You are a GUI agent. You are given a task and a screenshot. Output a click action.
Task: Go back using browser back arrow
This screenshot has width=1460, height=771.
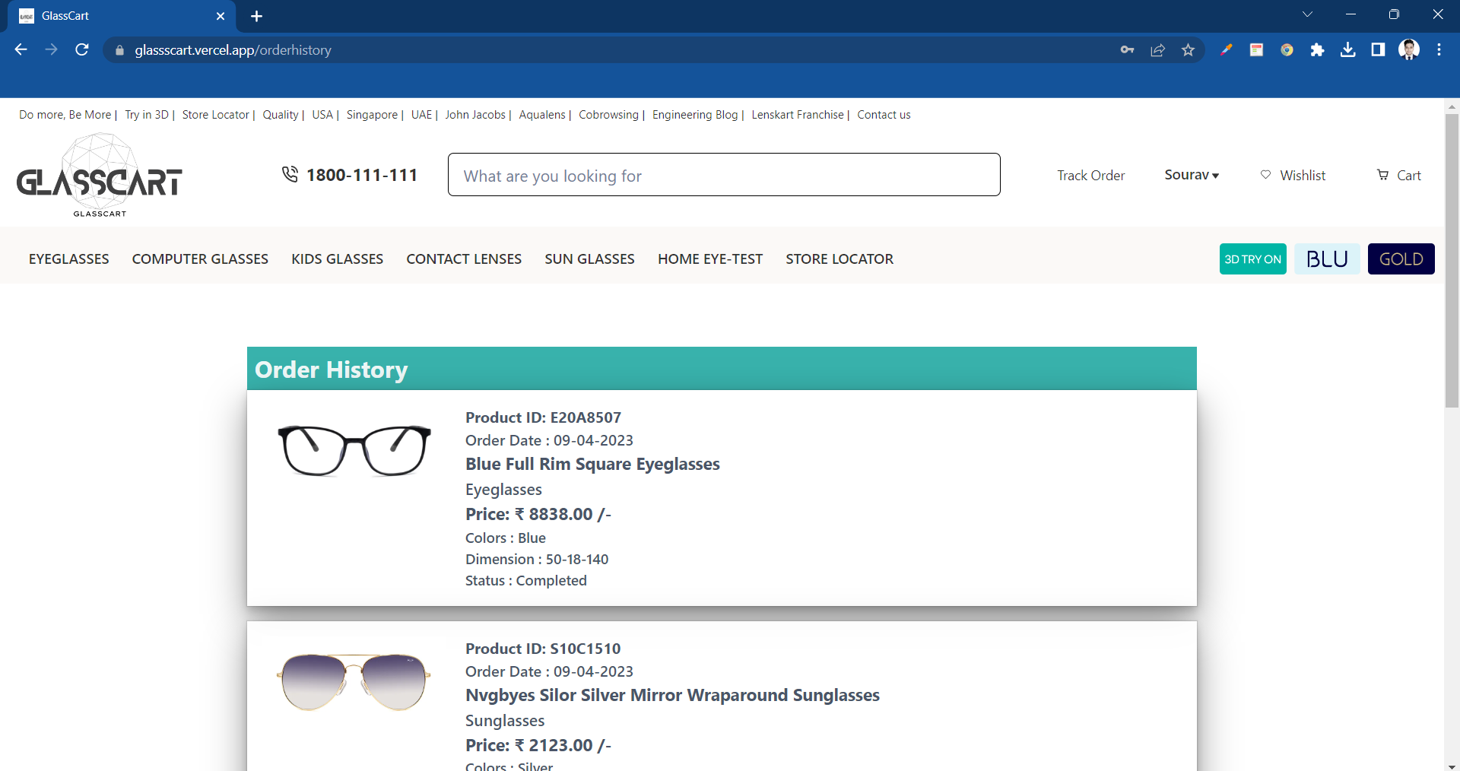click(x=21, y=49)
